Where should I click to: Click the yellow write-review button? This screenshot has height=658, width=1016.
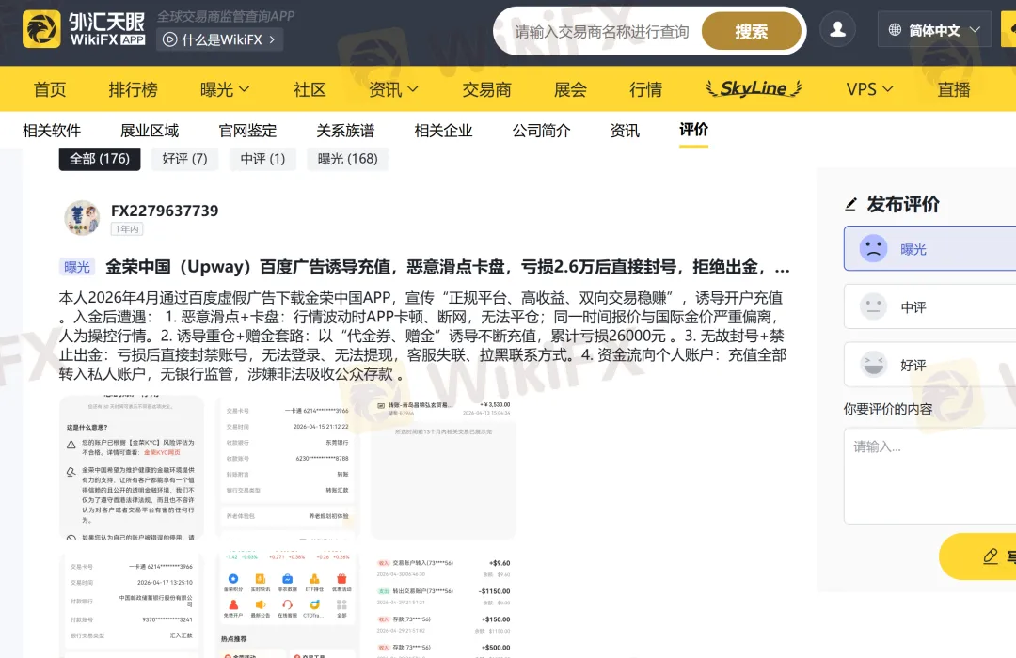977,556
